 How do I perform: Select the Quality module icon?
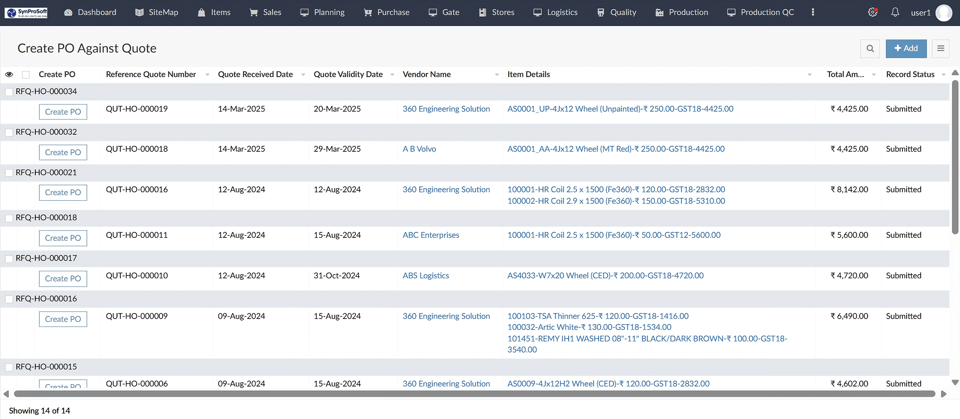pyautogui.click(x=600, y=13)
